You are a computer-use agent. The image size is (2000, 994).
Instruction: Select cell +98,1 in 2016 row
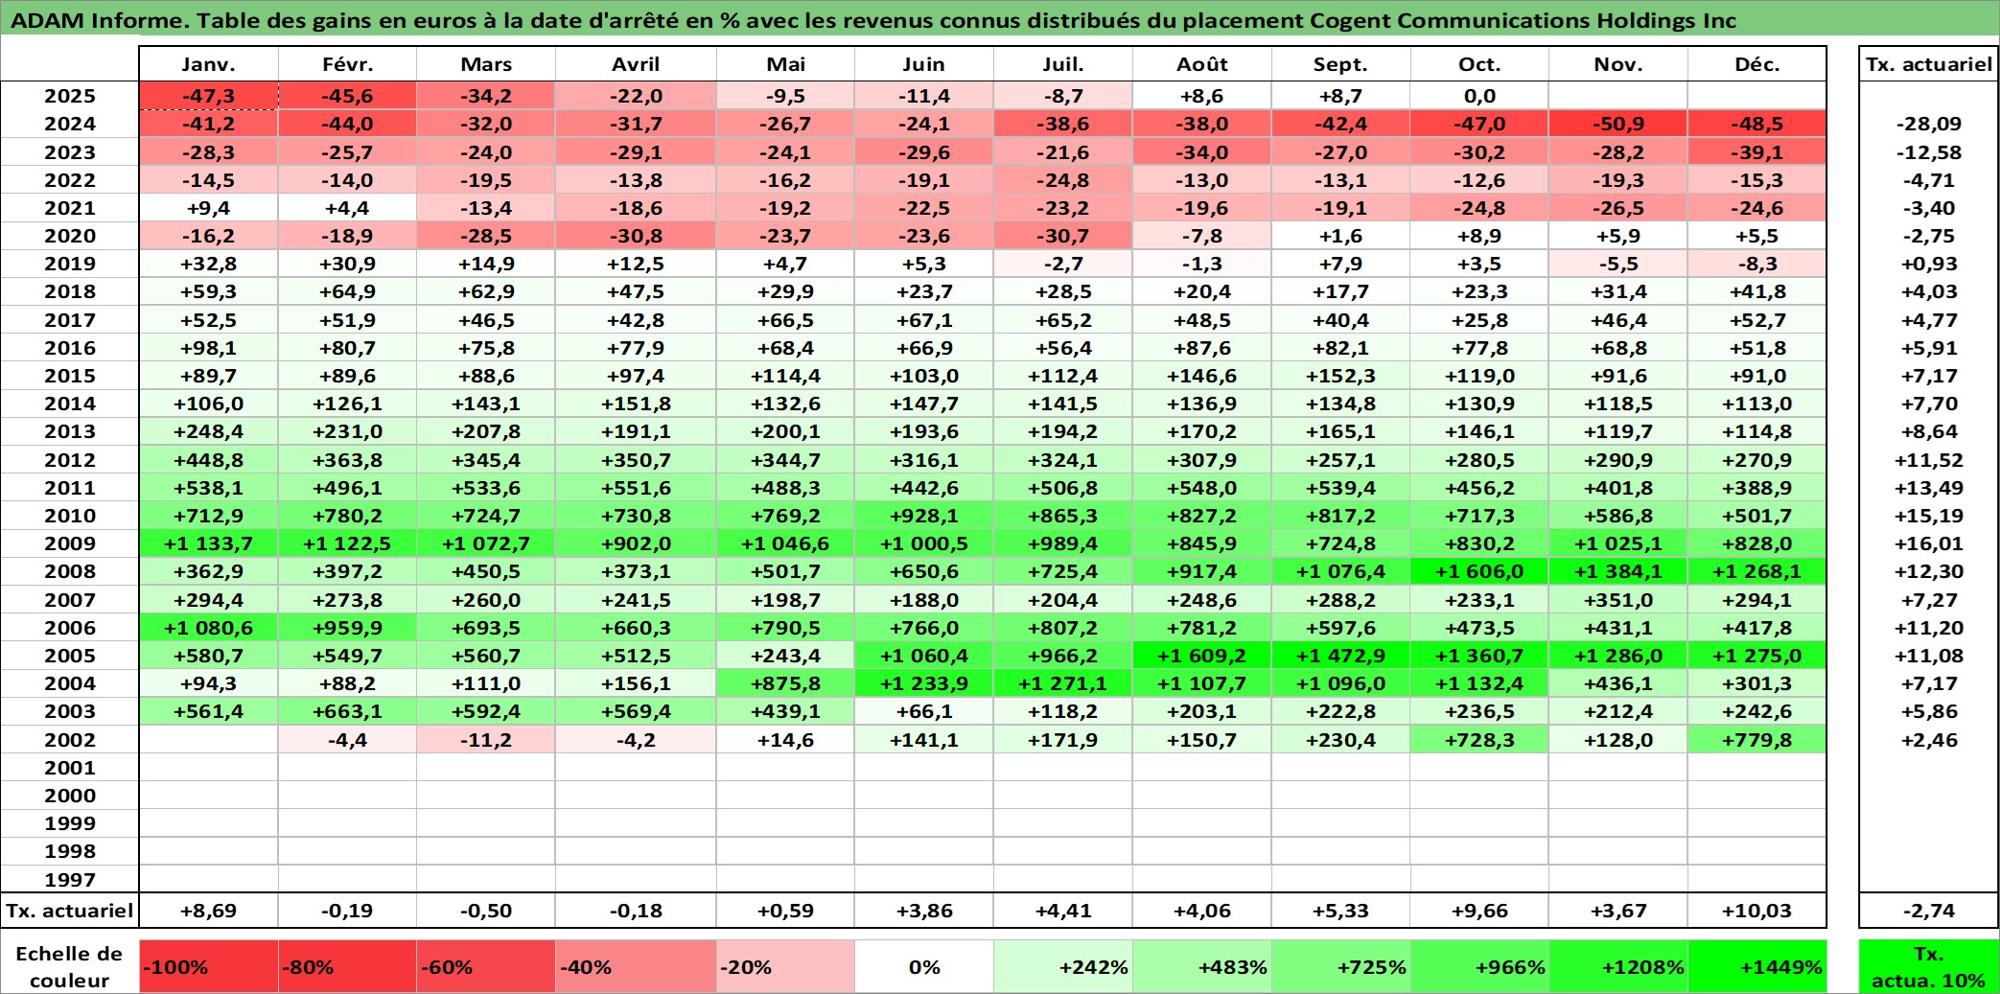(209, 348)
